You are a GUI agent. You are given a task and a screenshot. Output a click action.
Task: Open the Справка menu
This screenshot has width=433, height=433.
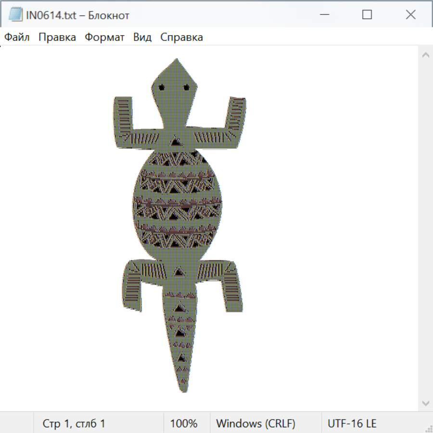pyautogui.click(x=181, y=38)
